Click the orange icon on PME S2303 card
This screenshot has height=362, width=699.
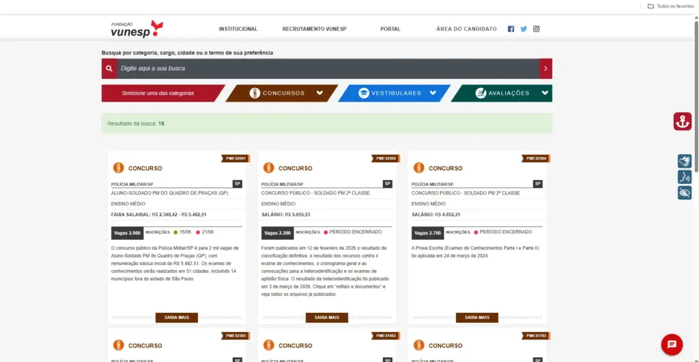[x=118, y=345]
